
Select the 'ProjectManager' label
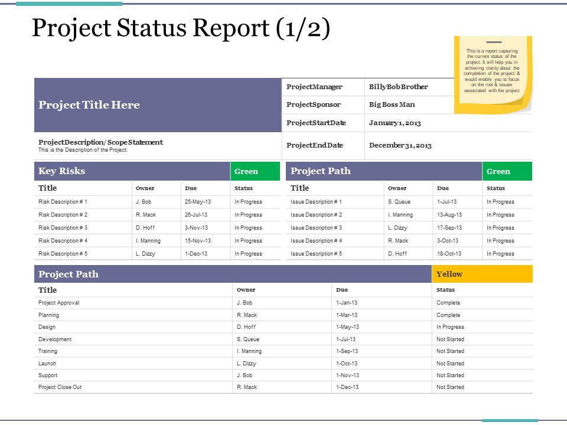[x=314, y=87]
